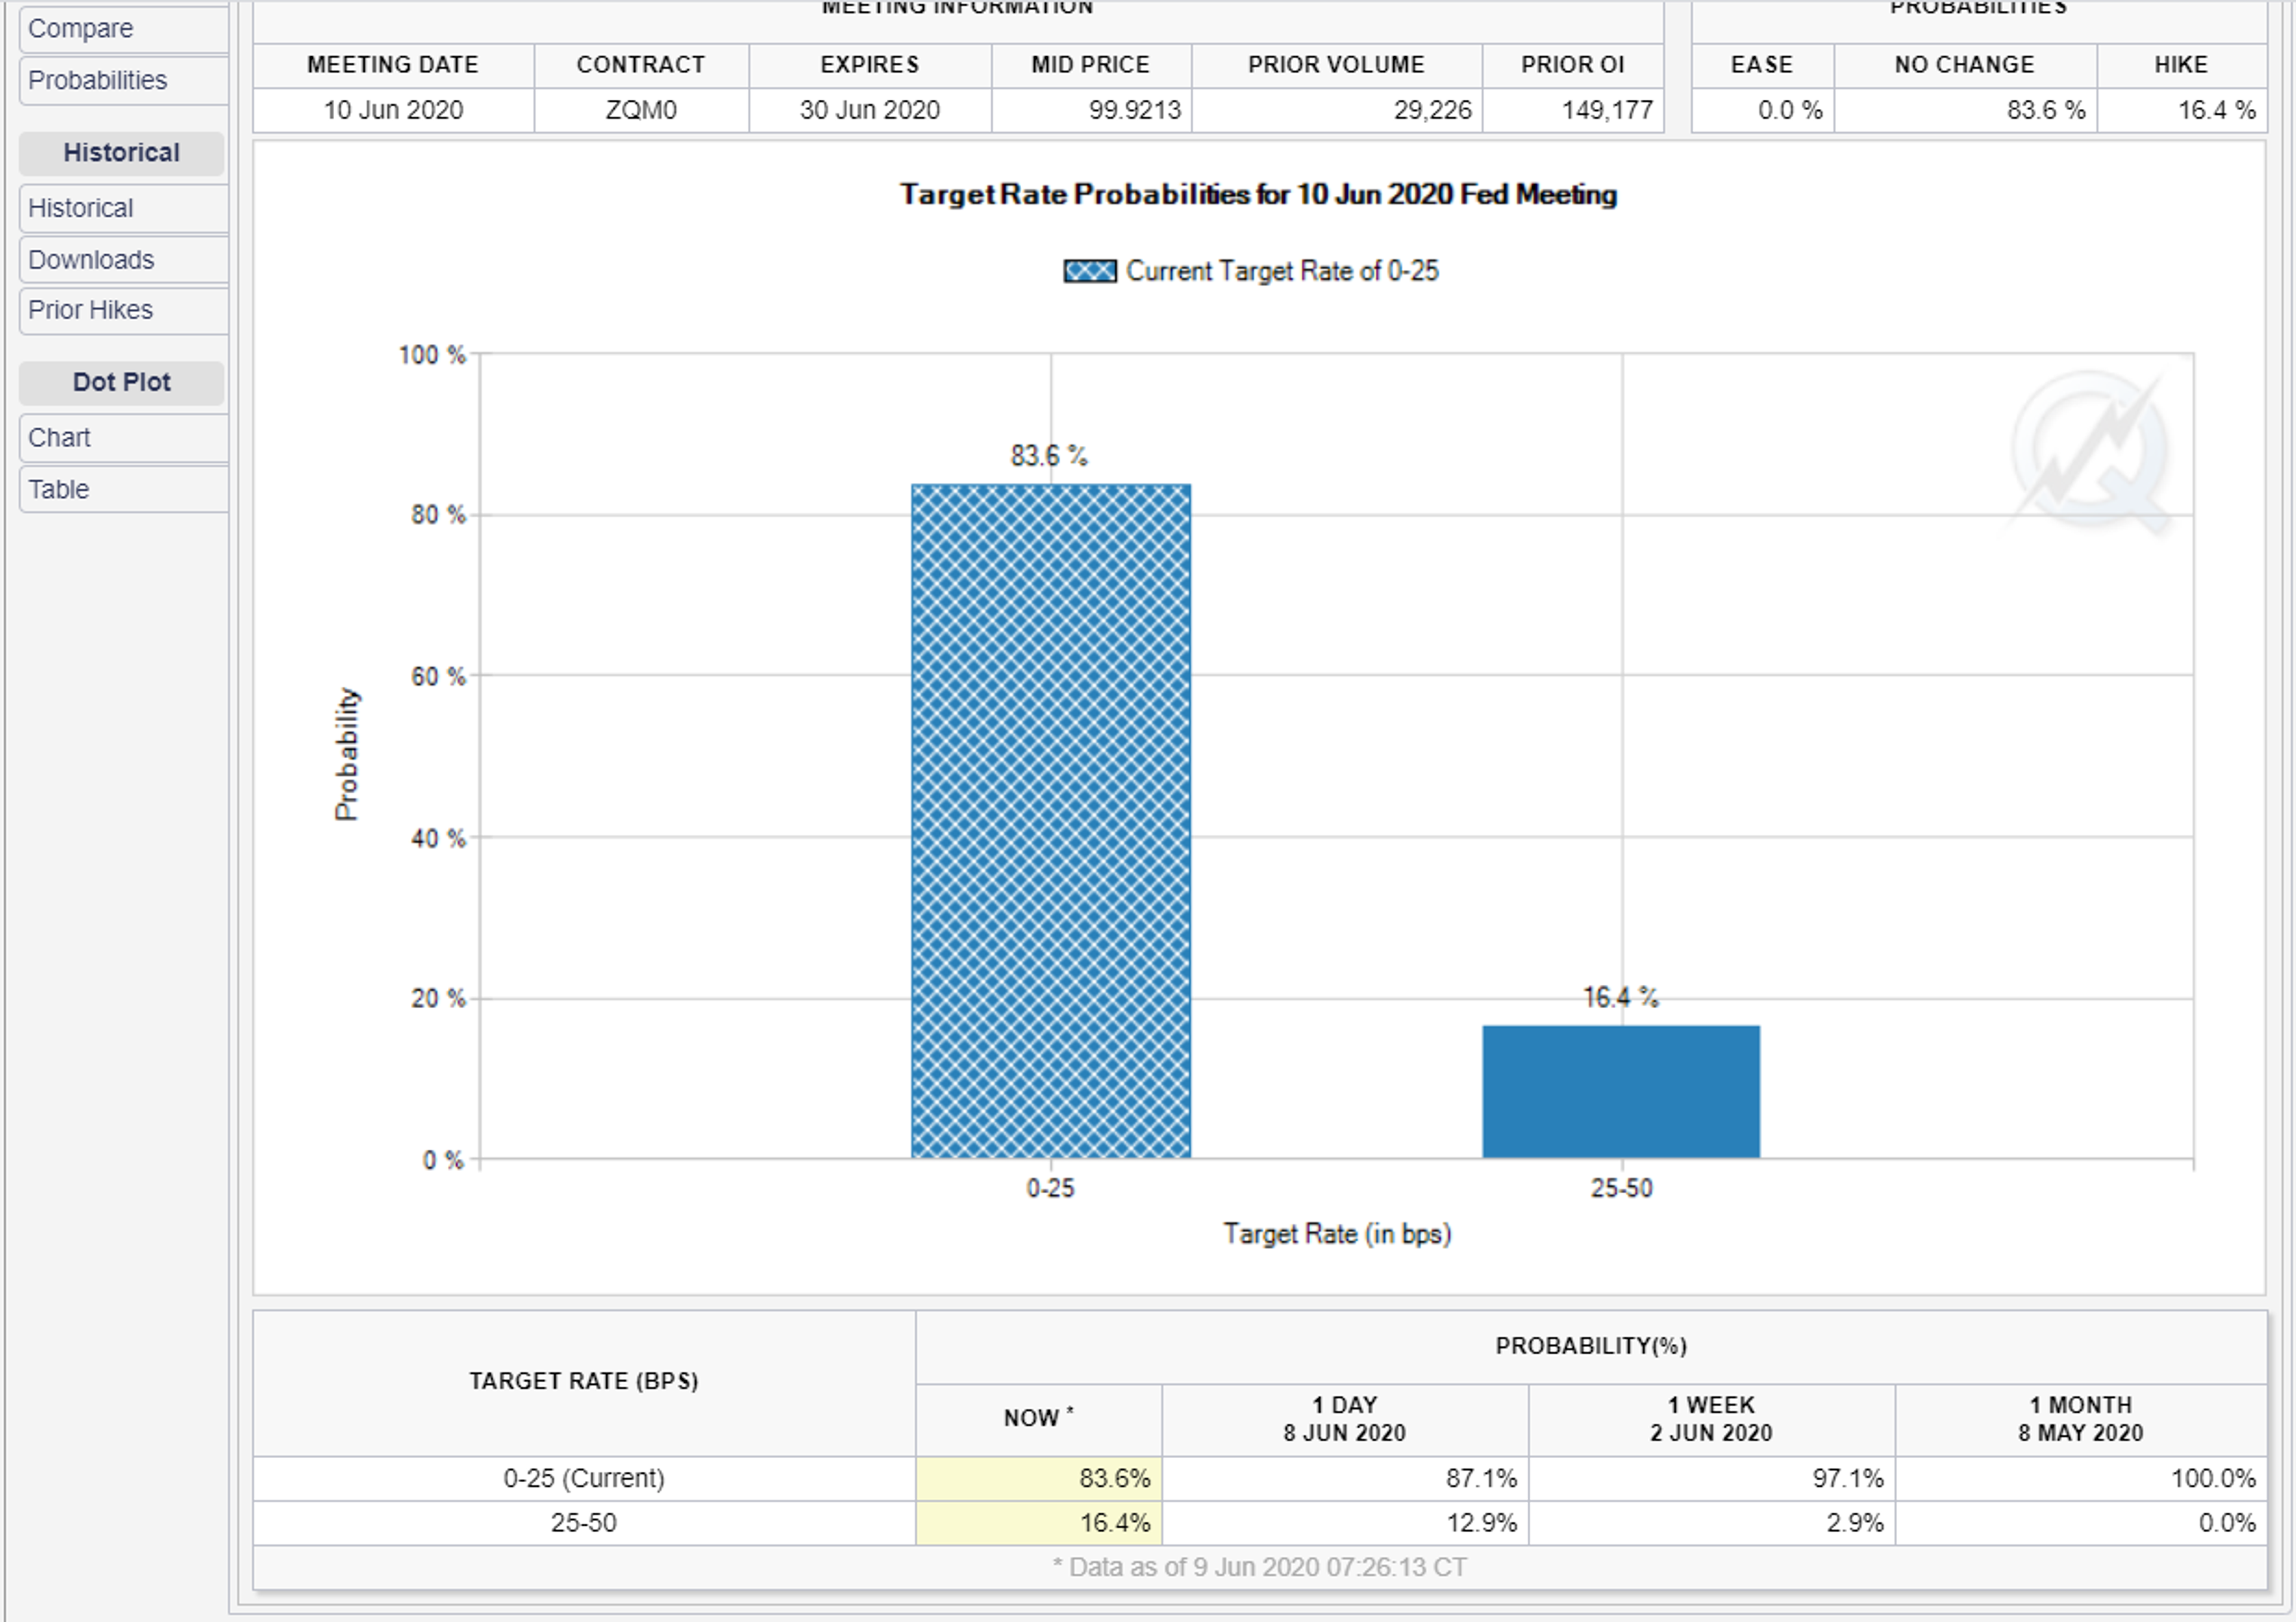Click the highlighted 83.6% NOW cell
The width and height of the screenshot is (2296, 1622).
tap(1039, 1478)
